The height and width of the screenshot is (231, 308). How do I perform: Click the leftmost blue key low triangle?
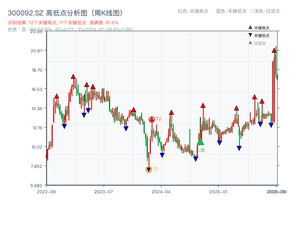pos(64,126)
